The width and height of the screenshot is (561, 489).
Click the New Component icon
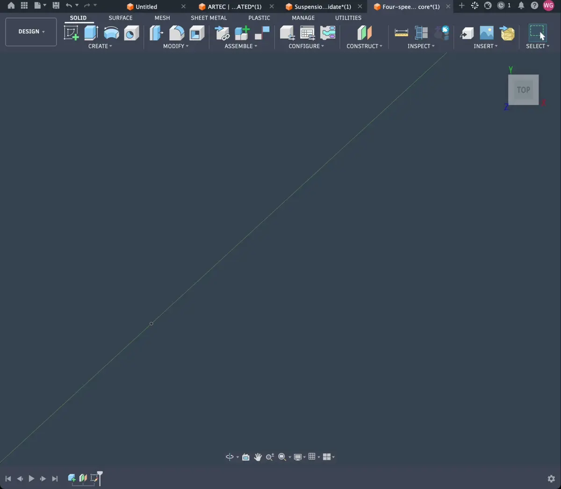[x=242, y=33]
